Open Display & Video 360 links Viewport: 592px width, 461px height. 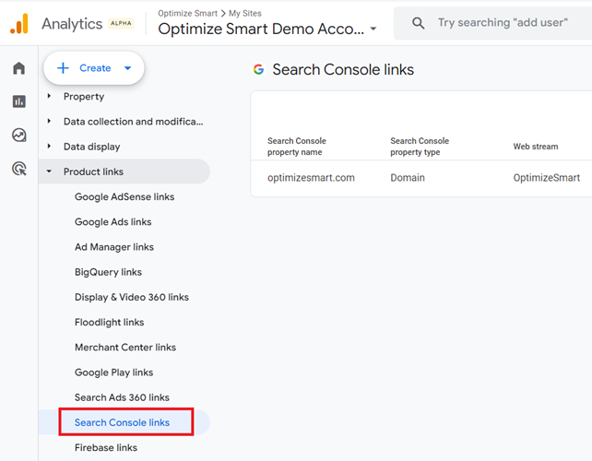point(132,297)
